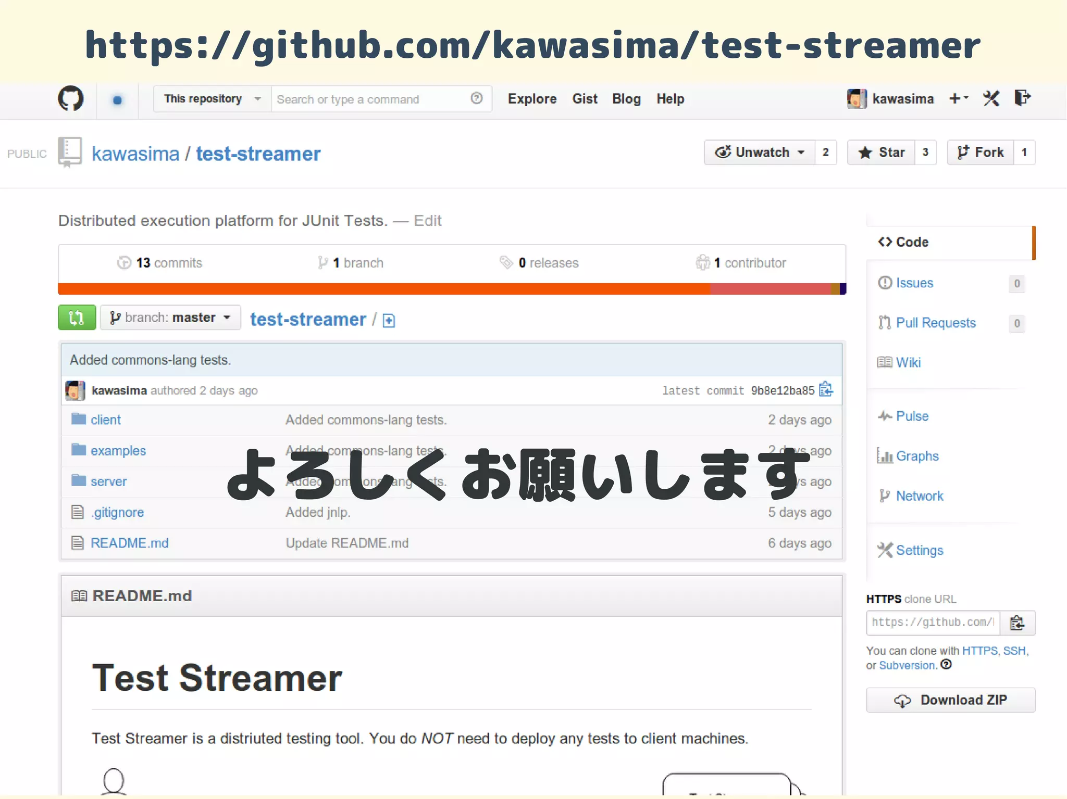The width and height of the screenshot is (1067, 799).
Task: Expand the create new plus dropdown
Action: (x=958, y=98)
